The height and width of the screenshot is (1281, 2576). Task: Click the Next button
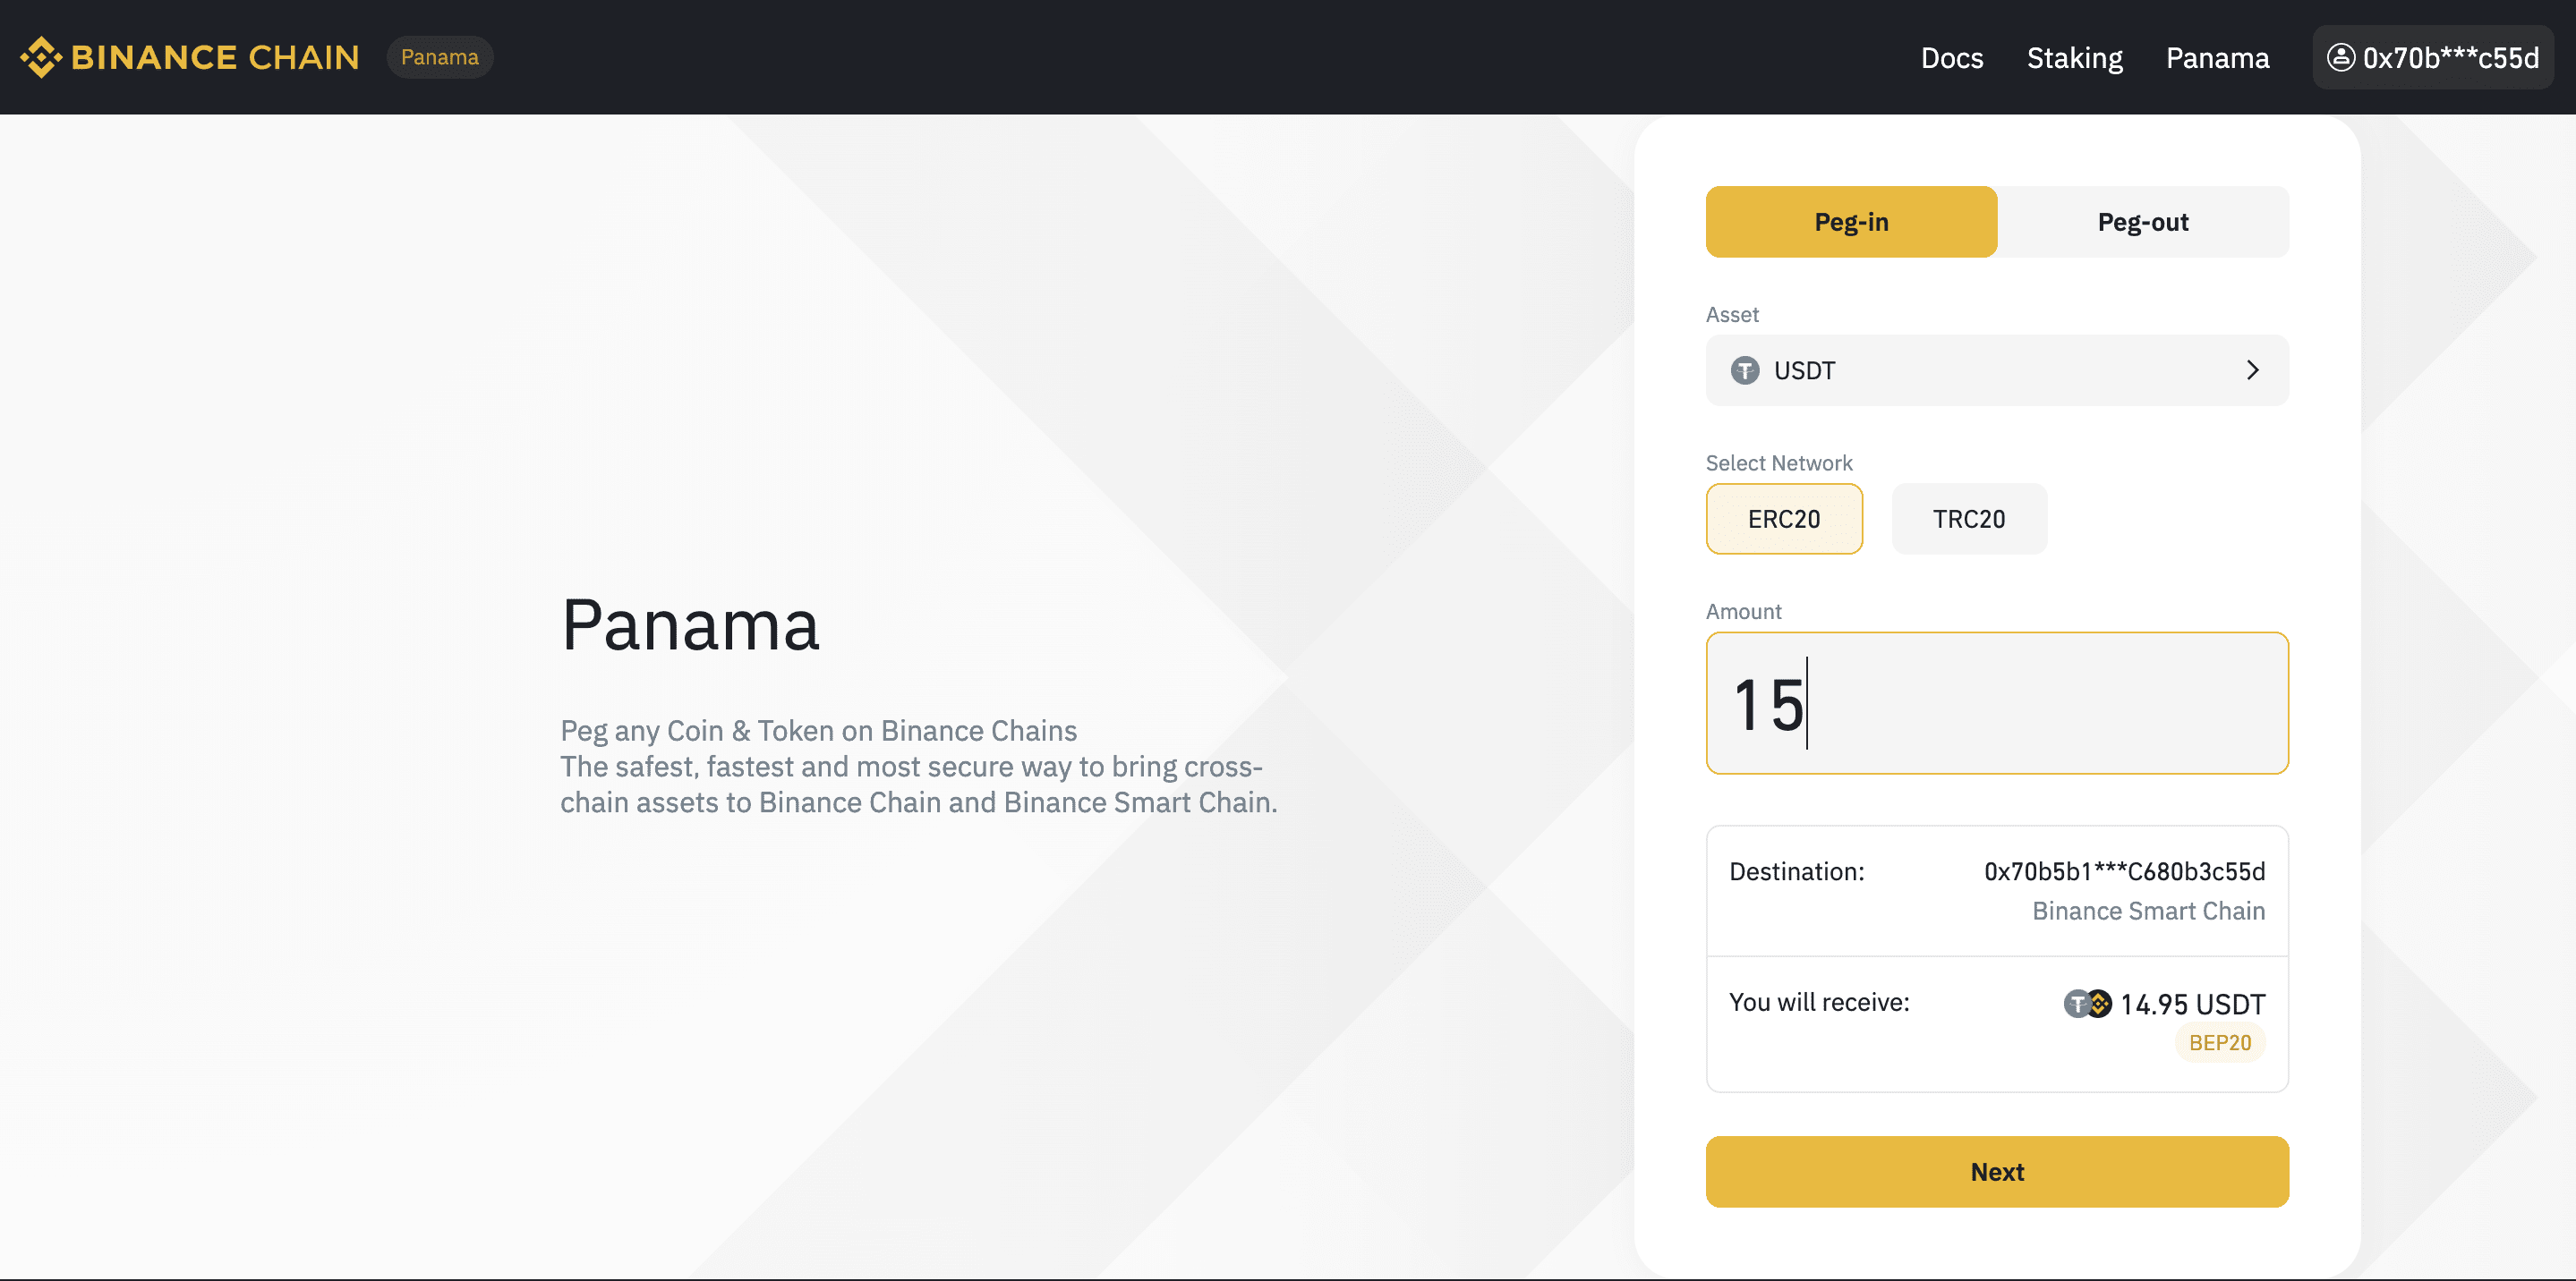1997,1172
